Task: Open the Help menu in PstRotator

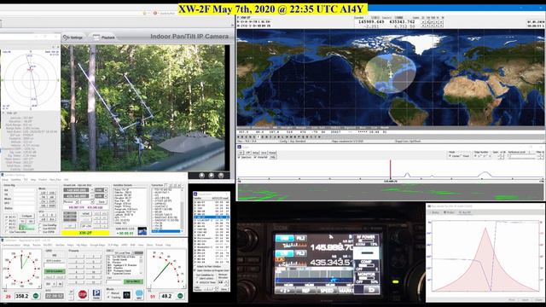Action: 168,245
